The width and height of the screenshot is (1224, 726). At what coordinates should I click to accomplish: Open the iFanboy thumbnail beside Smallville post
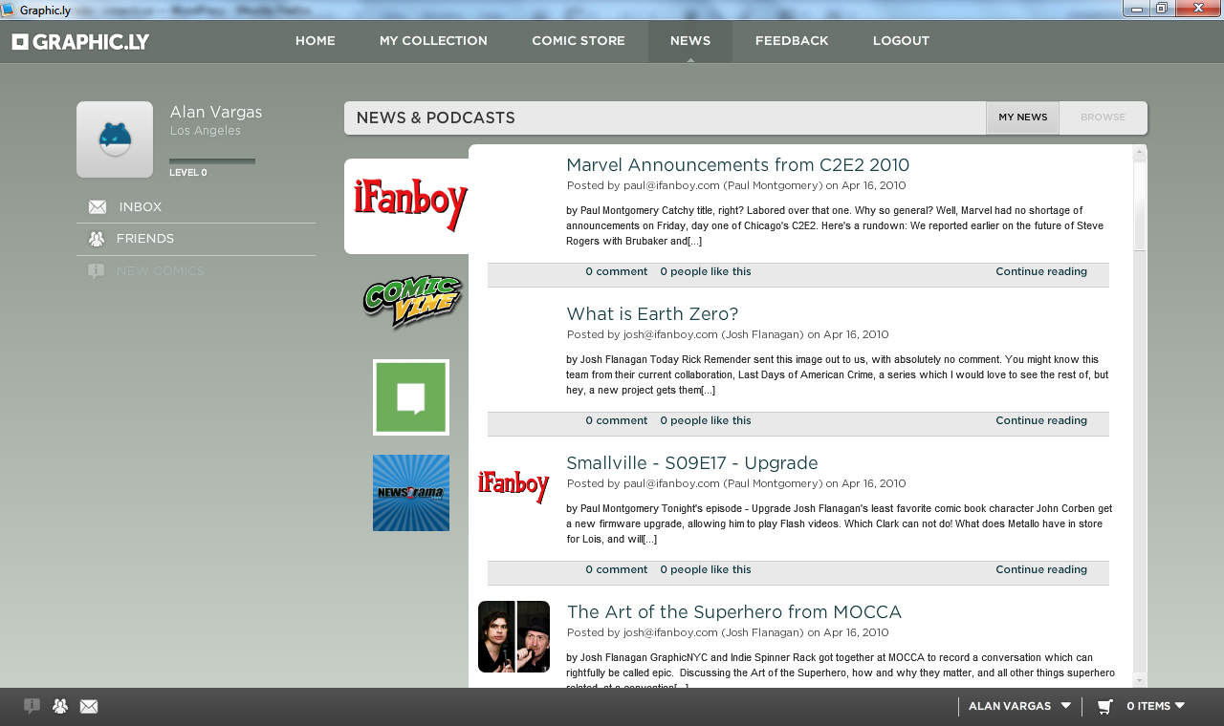pyautogui.click(x=514, y=486)
